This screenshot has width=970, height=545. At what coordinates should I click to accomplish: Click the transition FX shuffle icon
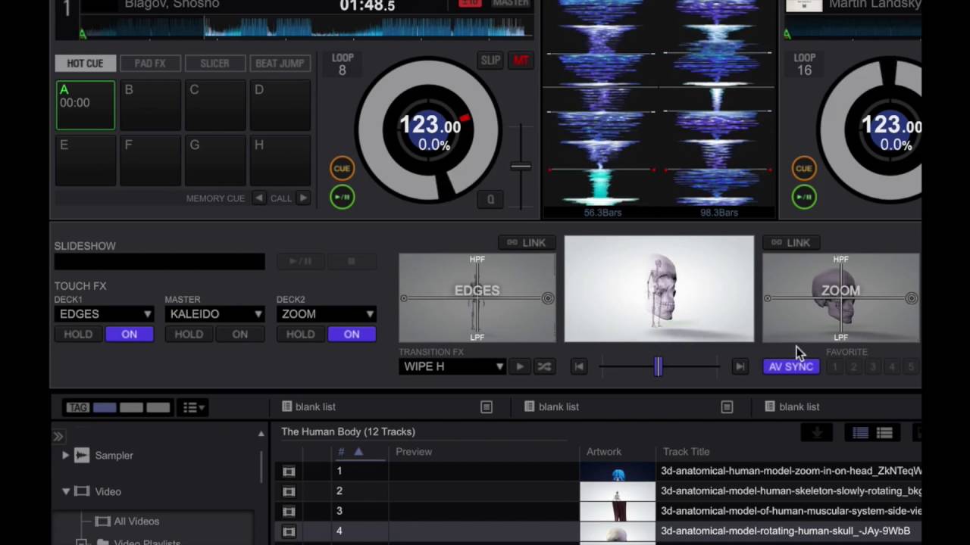click(x=544, y=366)
